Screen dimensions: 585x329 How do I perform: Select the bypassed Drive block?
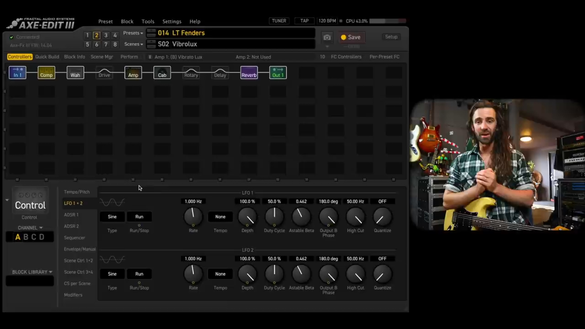coord(104,73)
